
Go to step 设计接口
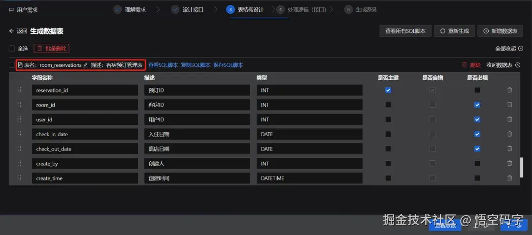point(188,9)
